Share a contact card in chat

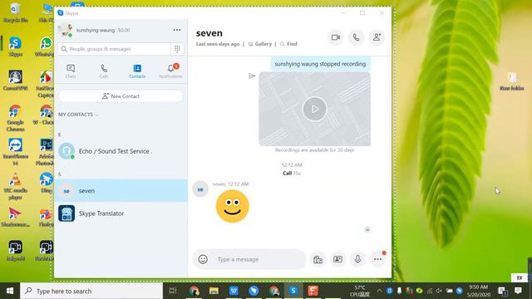338,259
